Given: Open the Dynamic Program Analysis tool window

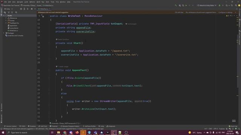Looking at the screenshot, I should coord(70,126).
